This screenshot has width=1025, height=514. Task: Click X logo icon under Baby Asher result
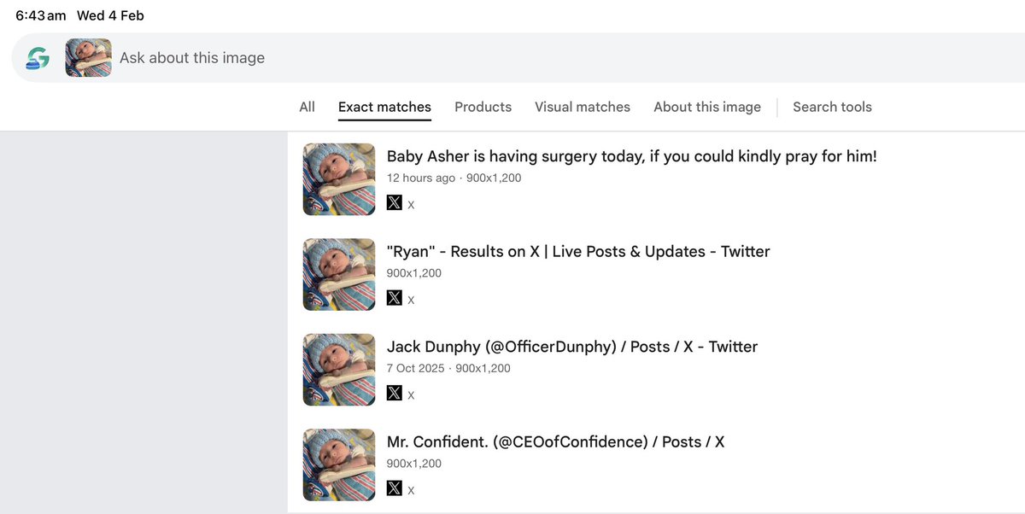(x=395, y=203)
